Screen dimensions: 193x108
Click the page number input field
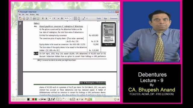[50, 18]
